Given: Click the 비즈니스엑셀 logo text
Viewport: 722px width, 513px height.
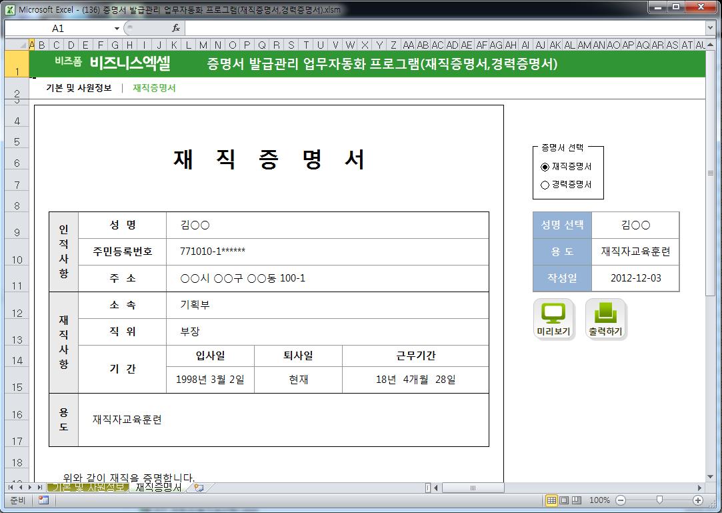Looking at the screenshot, I should click(x=130, y=63).
